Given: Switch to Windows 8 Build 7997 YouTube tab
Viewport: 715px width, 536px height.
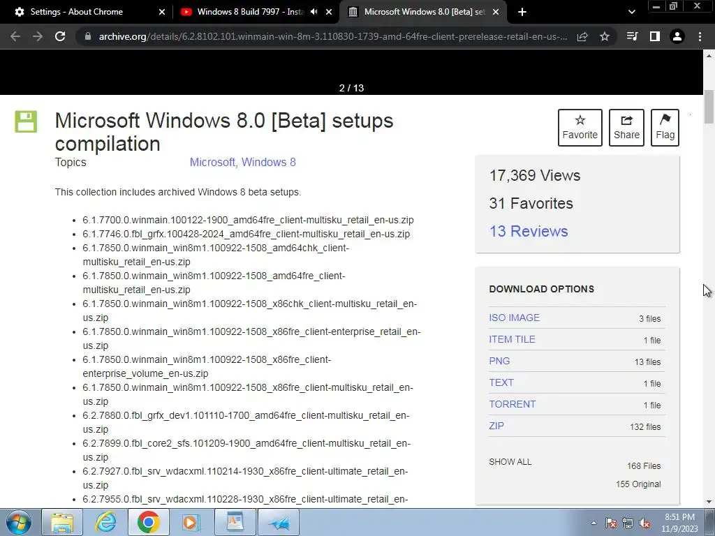Looking at the screenshot, I should [x=250, y=12].
